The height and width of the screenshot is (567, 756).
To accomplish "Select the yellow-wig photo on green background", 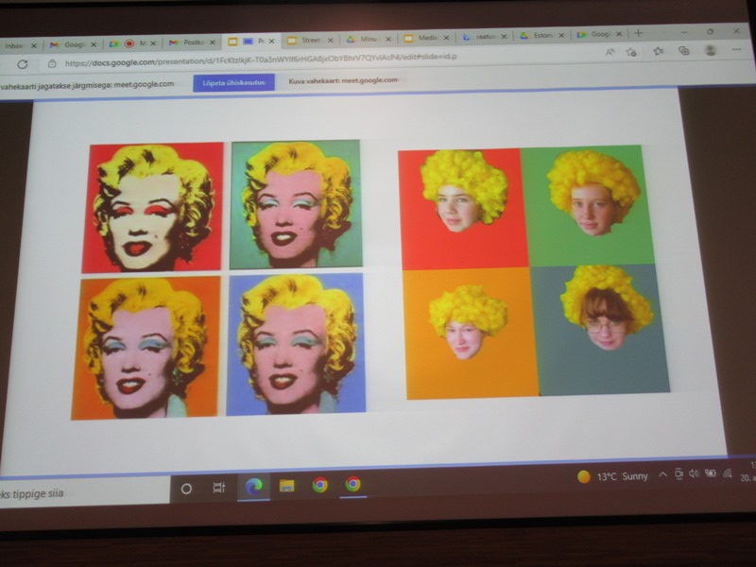I will click(586, 205).
